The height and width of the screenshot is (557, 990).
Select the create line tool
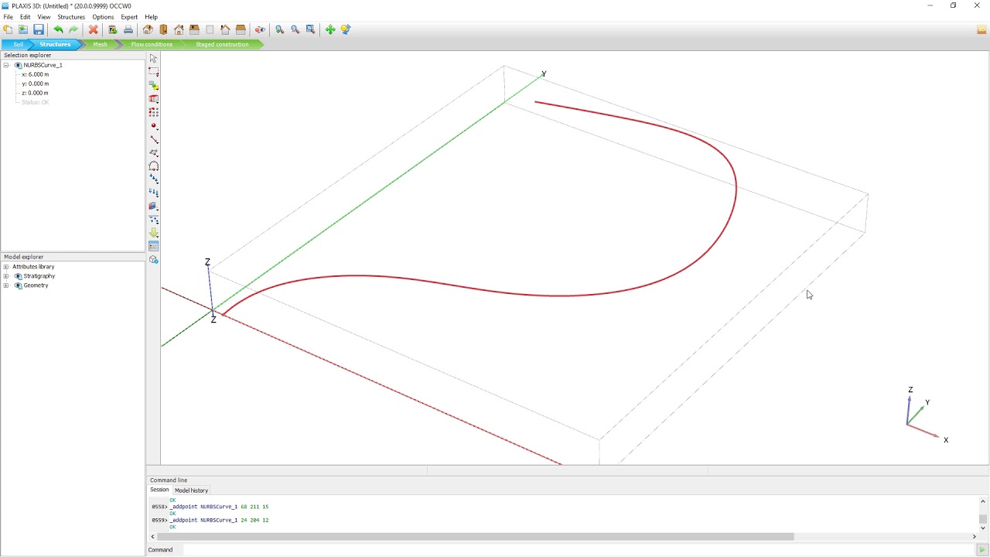153,139
